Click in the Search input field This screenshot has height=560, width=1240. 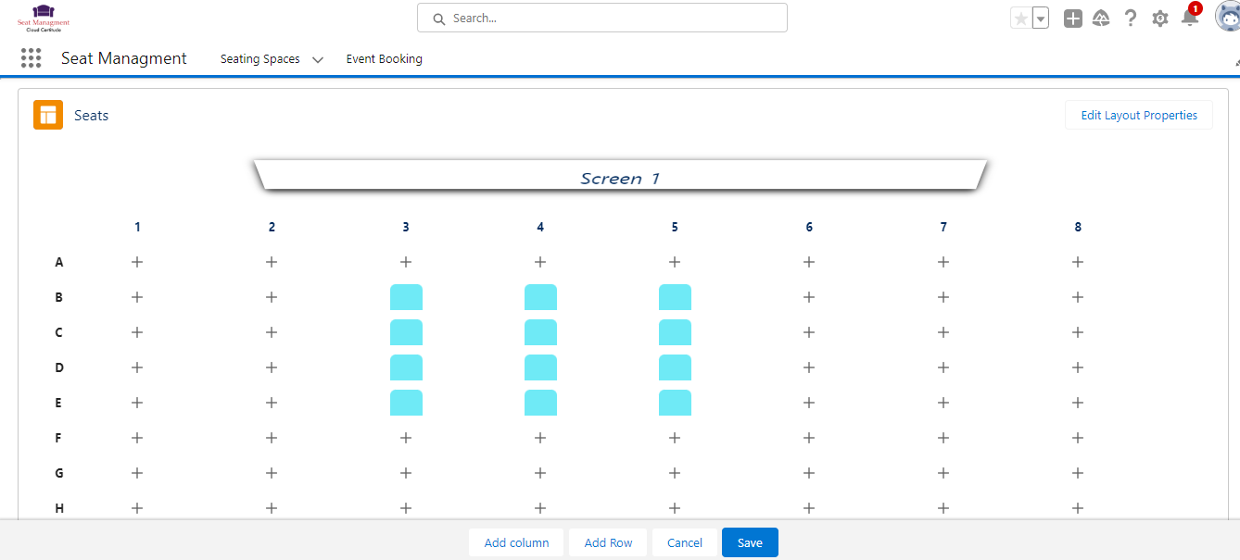pyautogui.click(x=612, y=19)
